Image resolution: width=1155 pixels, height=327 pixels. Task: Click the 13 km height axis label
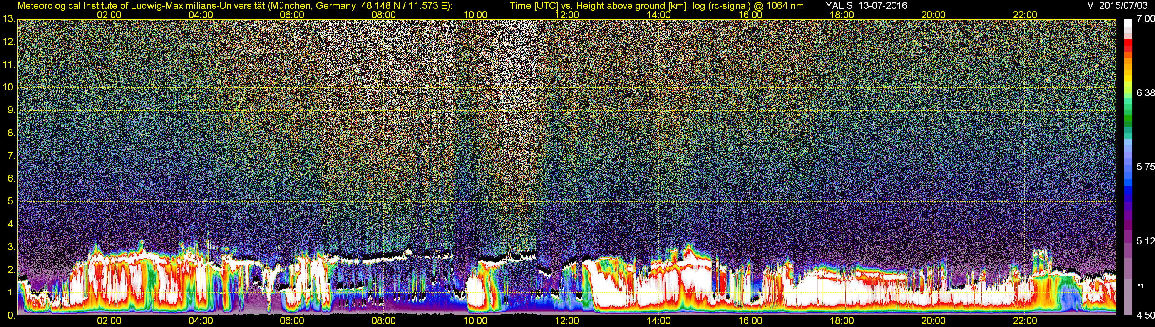pyautogui.click(x=8, y=19)
